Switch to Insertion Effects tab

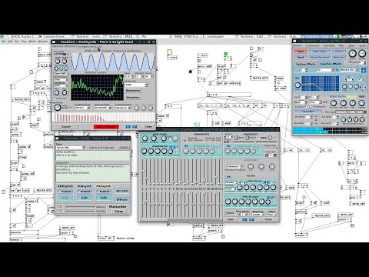[331, 64]
